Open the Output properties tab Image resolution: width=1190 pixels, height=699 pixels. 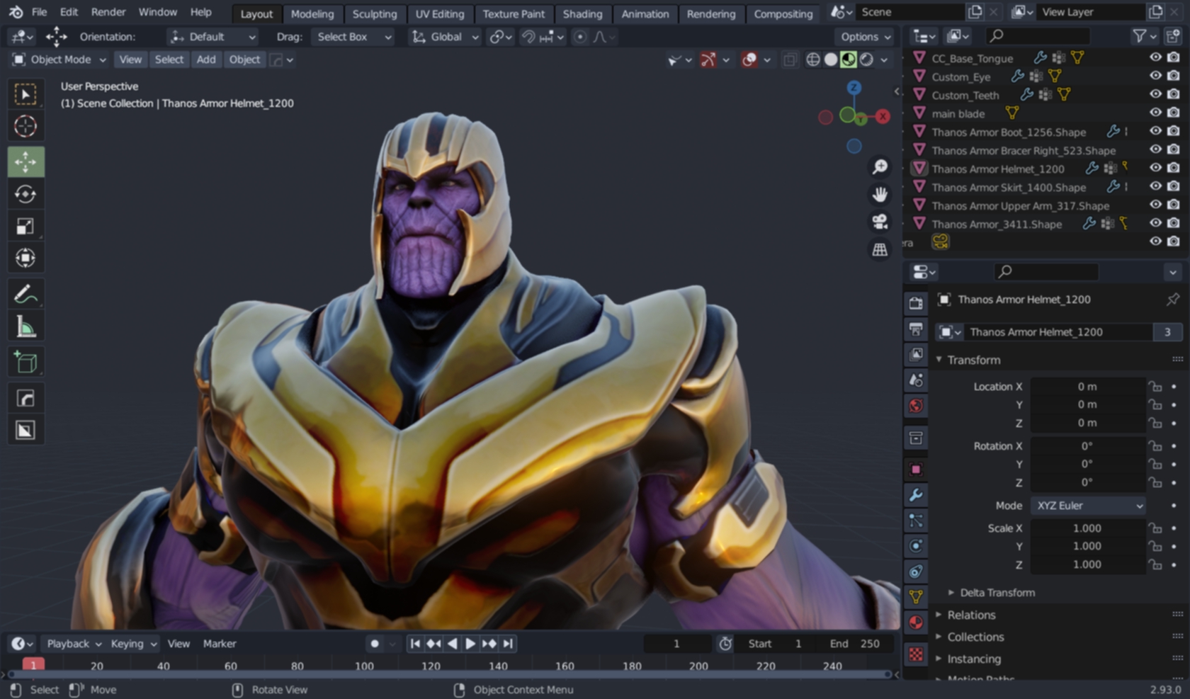(916, 329)
